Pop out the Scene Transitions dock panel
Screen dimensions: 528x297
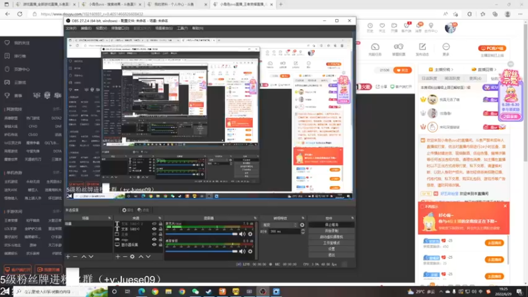(x=303, y=218)
